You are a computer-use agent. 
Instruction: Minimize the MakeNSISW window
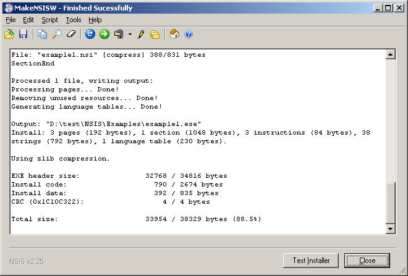click(378, 8)
